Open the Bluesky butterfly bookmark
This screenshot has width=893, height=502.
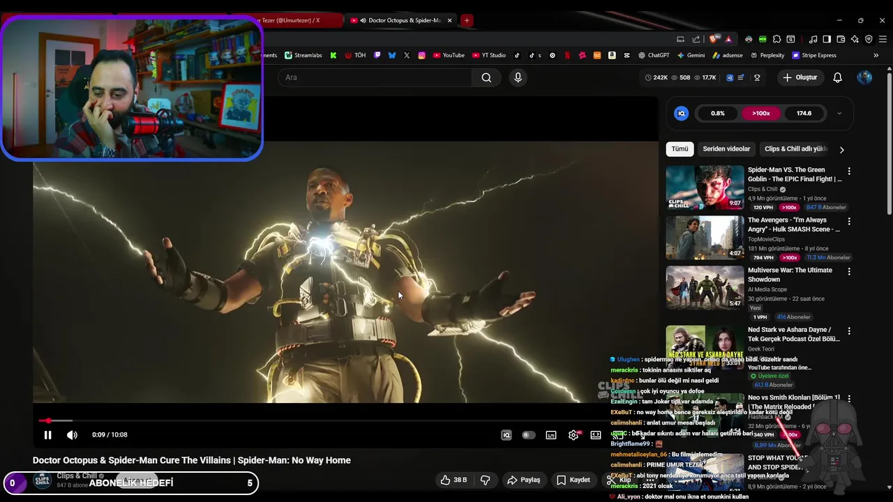pos(392,55)
